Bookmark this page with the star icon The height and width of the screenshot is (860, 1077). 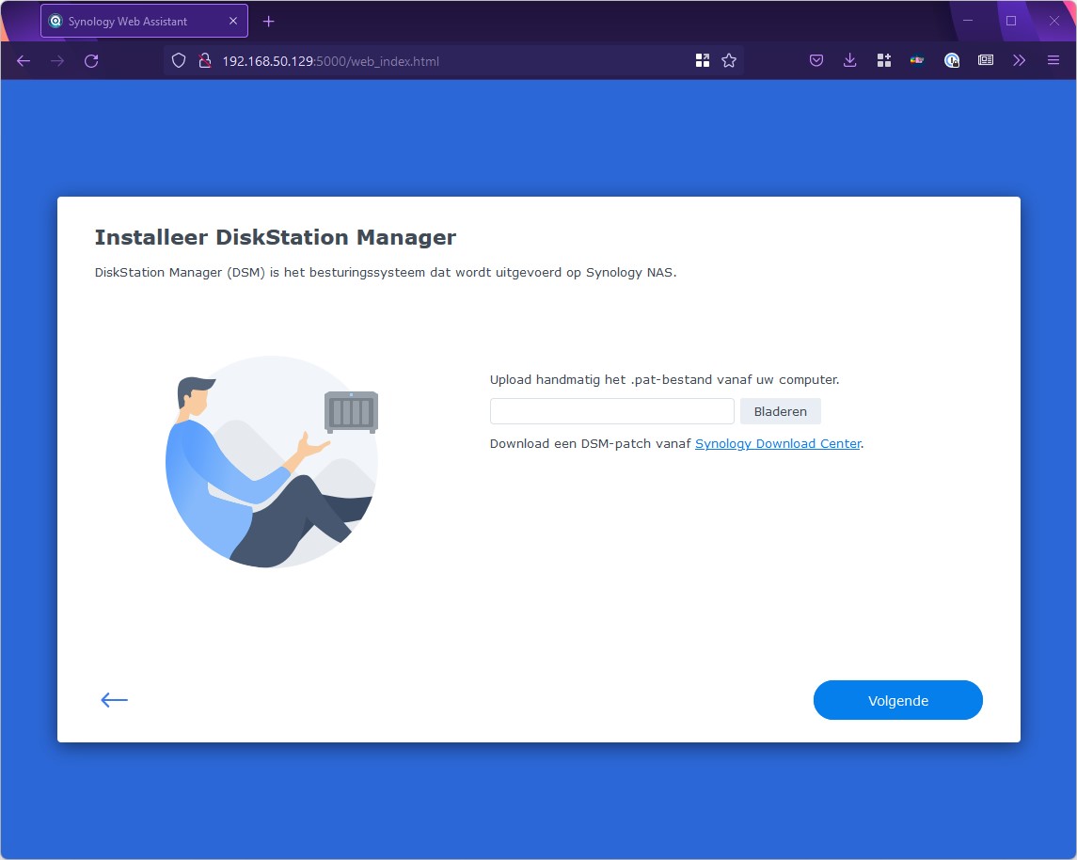click(x=729, y=61)
